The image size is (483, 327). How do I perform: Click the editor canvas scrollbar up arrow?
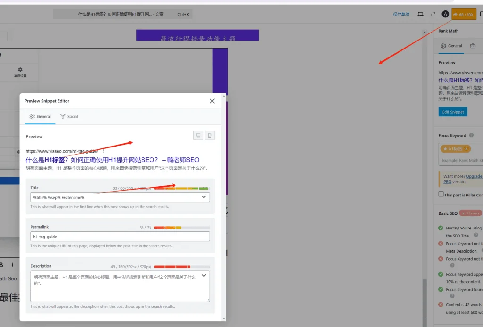pyautogui.click(x=425, y=33)
